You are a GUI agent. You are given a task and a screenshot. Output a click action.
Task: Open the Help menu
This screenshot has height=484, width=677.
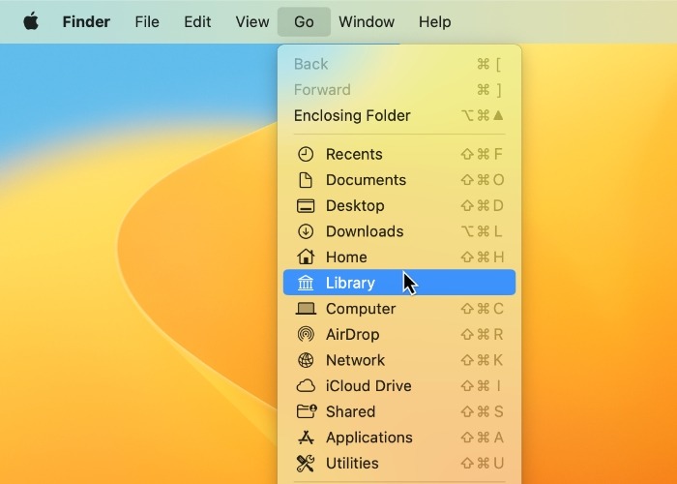click(434, 21)
